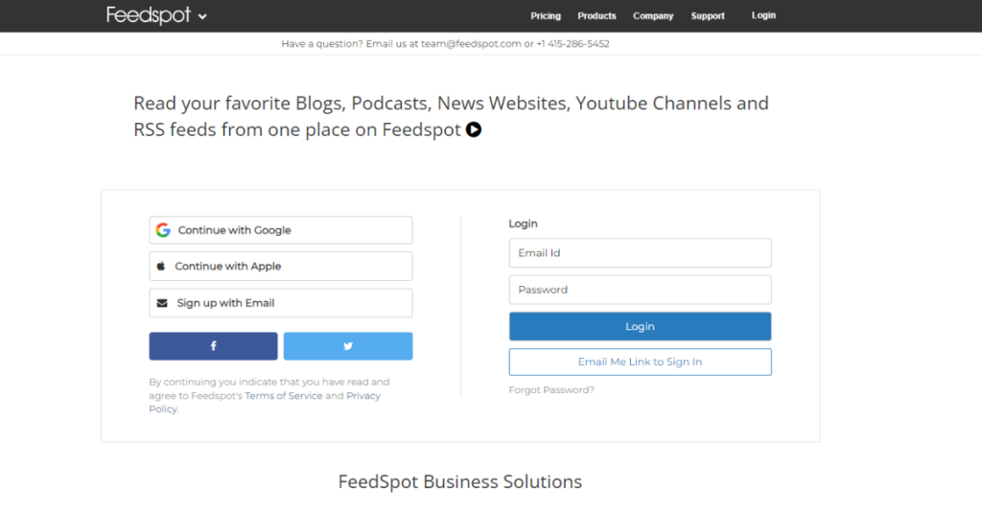Screen dimensions: 982x516
Task: Click the Apple logo icon
Action: (161, 266)
